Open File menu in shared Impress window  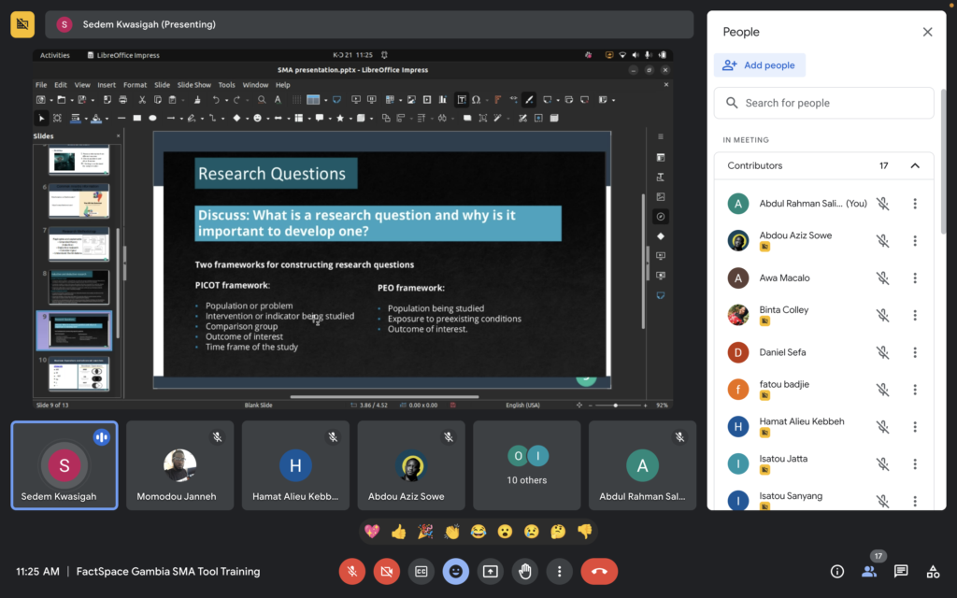point(41,85)
